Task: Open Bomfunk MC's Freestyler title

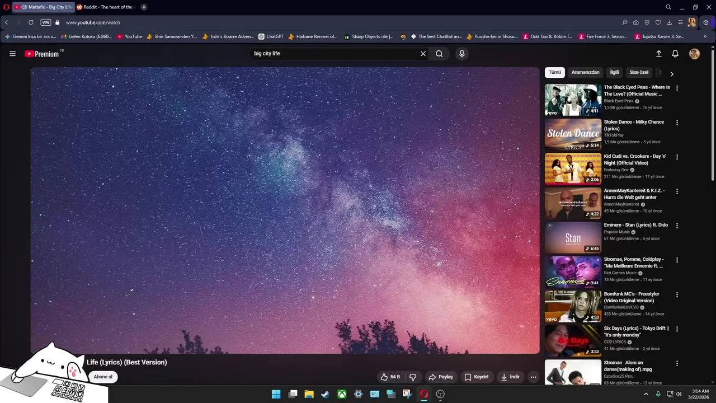Action: 632,297
